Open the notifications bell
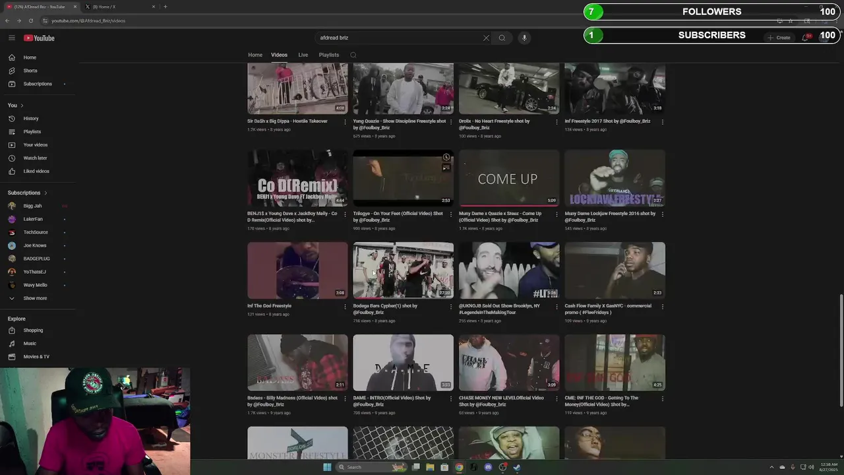This screenshot has width=844, height=475. [x=805, y=38]
